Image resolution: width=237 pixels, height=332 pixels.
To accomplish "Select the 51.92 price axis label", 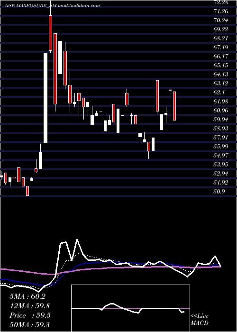I will [x=221, y=183].
